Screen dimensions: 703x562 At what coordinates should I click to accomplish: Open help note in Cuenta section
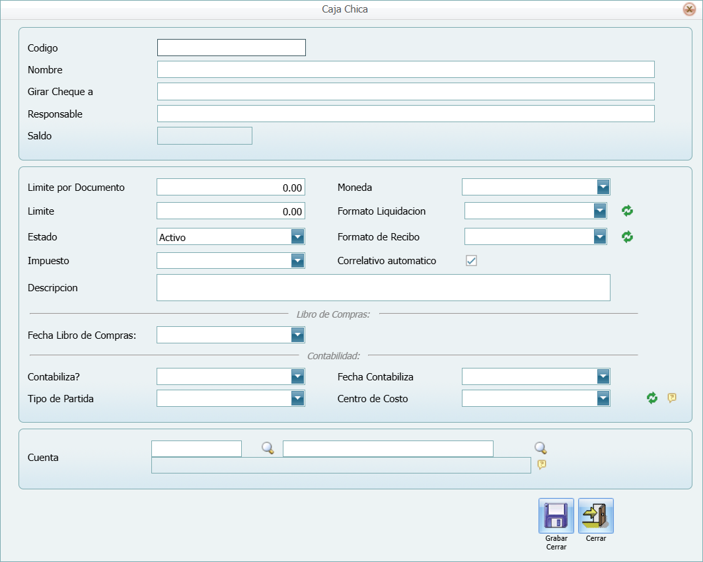point(542,465)
